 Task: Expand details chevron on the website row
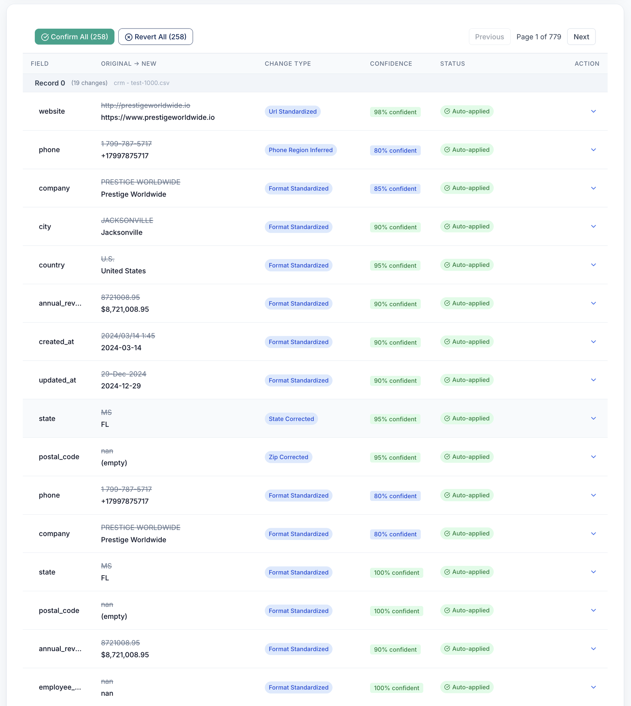pyautogui.click(x=594, y=111)
